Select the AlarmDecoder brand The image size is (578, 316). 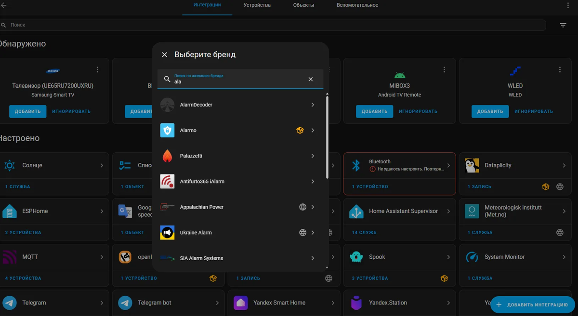point(240,105)
